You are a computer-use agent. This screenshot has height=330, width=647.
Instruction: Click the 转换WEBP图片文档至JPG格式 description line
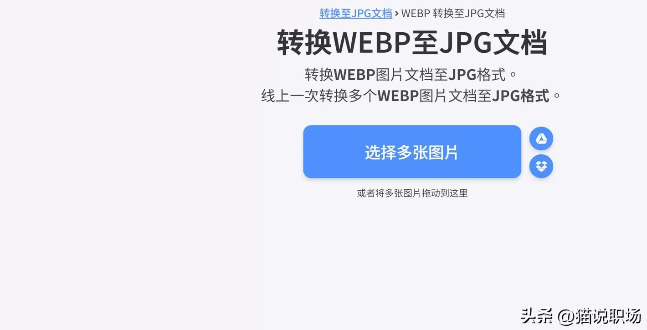pyautogui.click(x=412, y=74)
